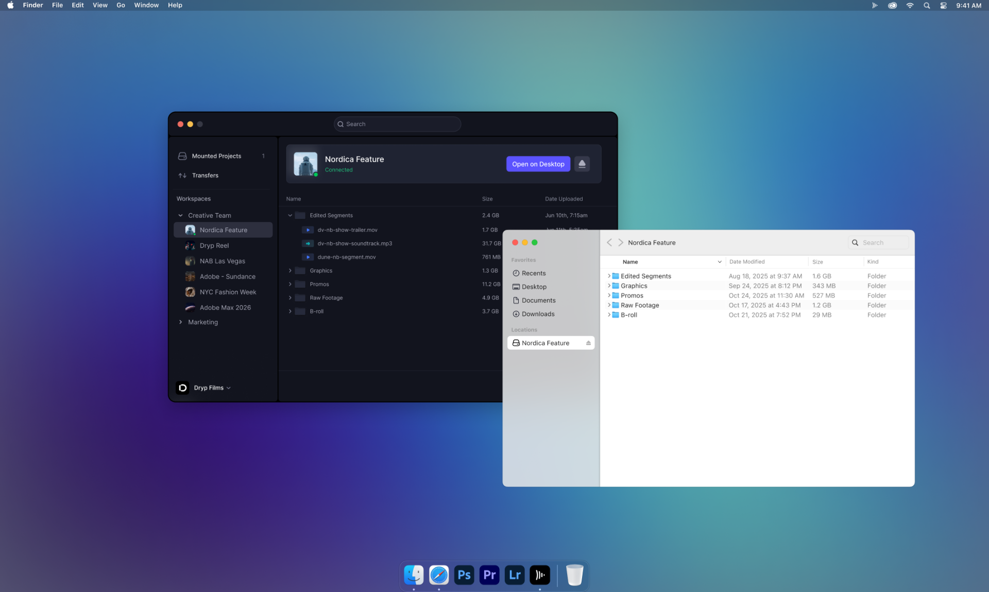Open Recents in the Finder sidebar
The image size is (989, 592).
pyautogui.click(x=534, y=273)
